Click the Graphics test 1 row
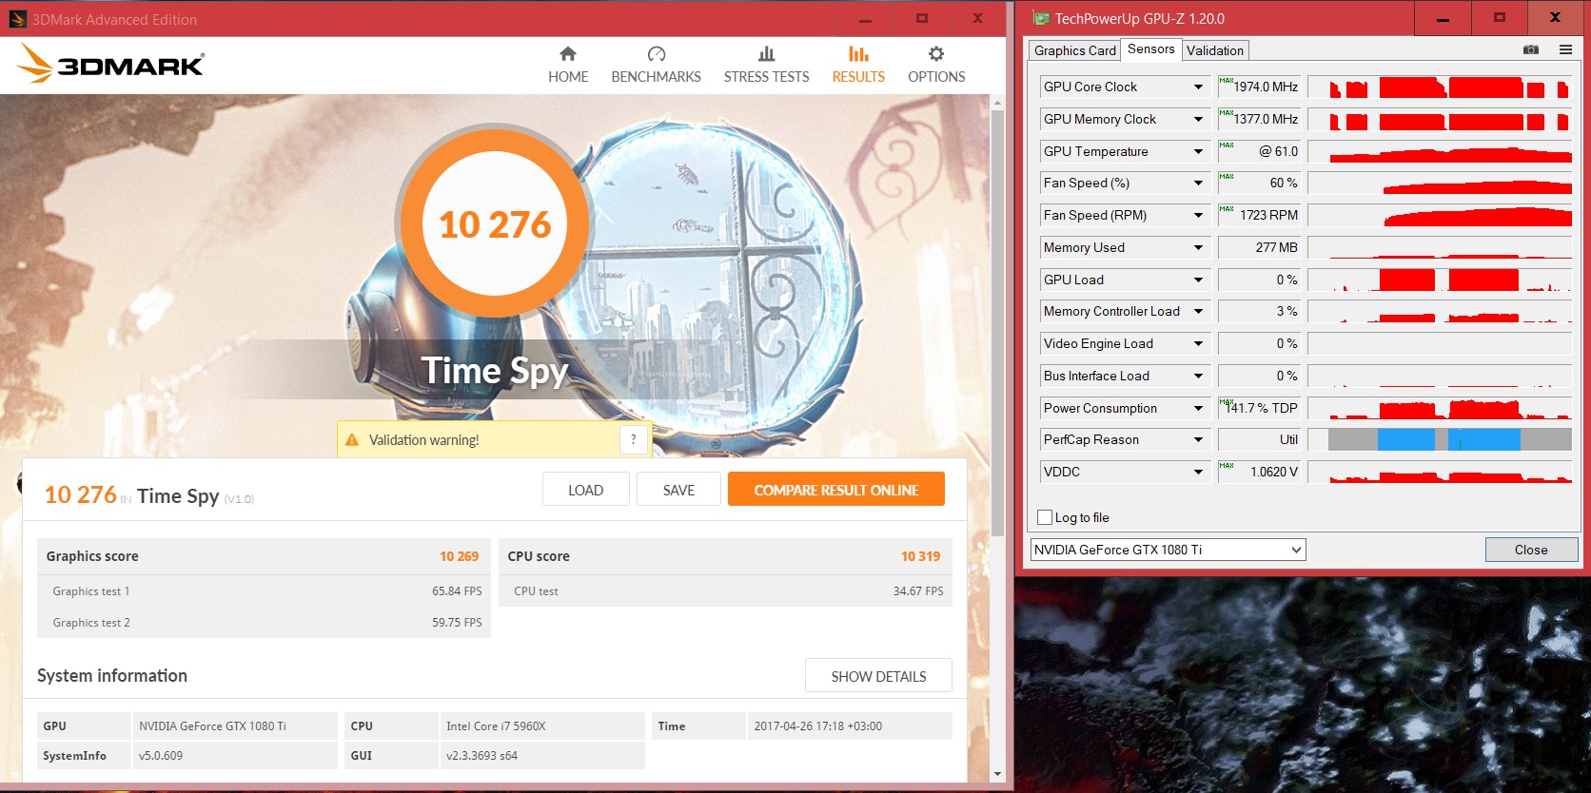The image size is (1591, 793). coord(265,590)
